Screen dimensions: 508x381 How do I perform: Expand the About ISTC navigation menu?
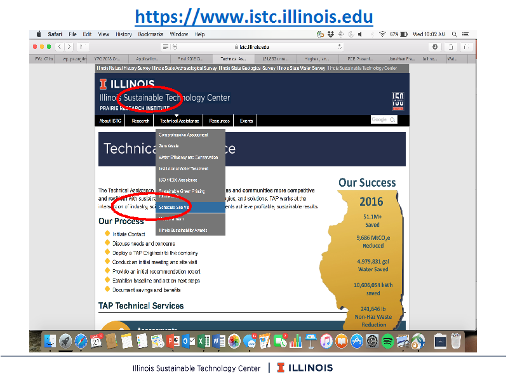point(110,121)
